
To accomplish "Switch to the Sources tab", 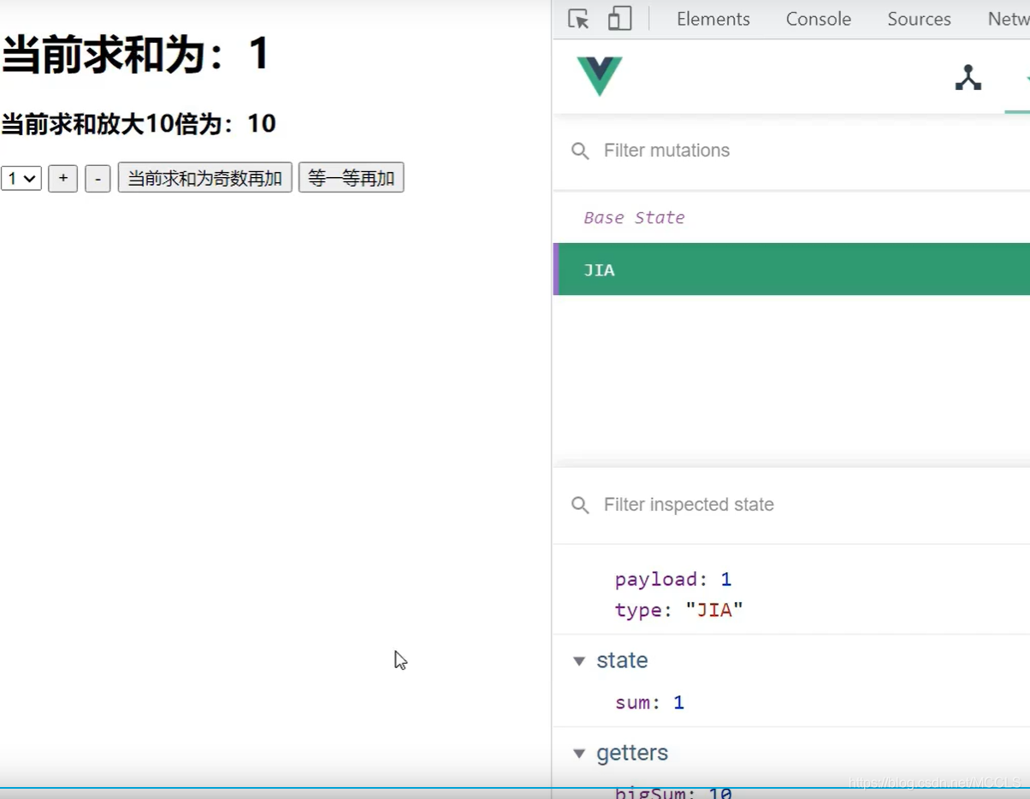I will (x=918, y=18).
